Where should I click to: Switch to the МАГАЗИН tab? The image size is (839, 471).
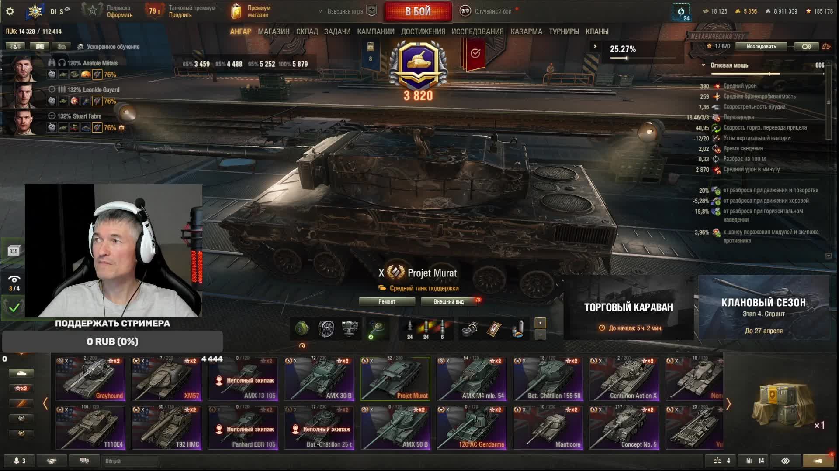point(274,32)
